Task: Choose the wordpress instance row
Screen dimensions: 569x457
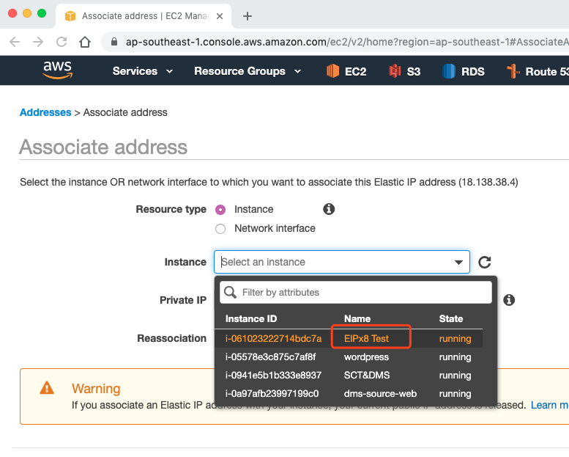Action: point(349,357)
